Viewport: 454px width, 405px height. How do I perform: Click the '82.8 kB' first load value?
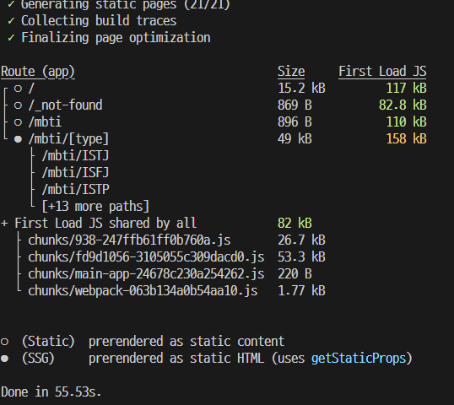[x=403, y=105]
